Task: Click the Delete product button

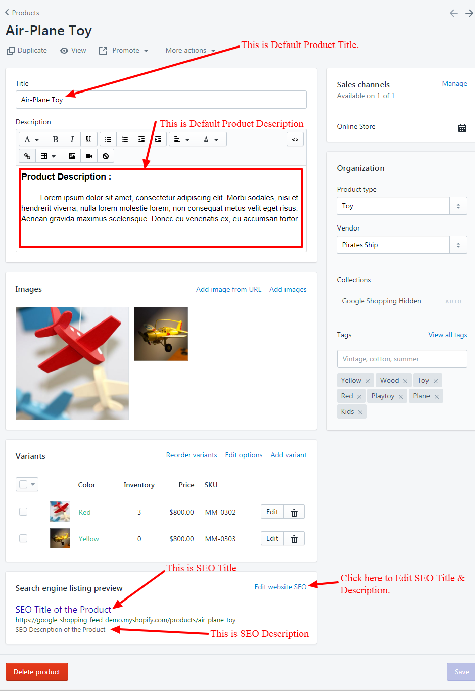Action: [x=37, y=672]
